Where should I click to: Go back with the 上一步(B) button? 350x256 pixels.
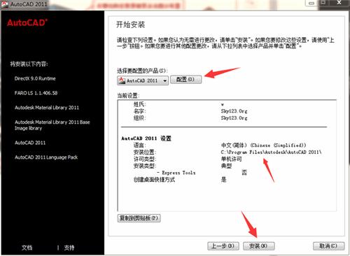pyautogui.click(x=223, y=246)
